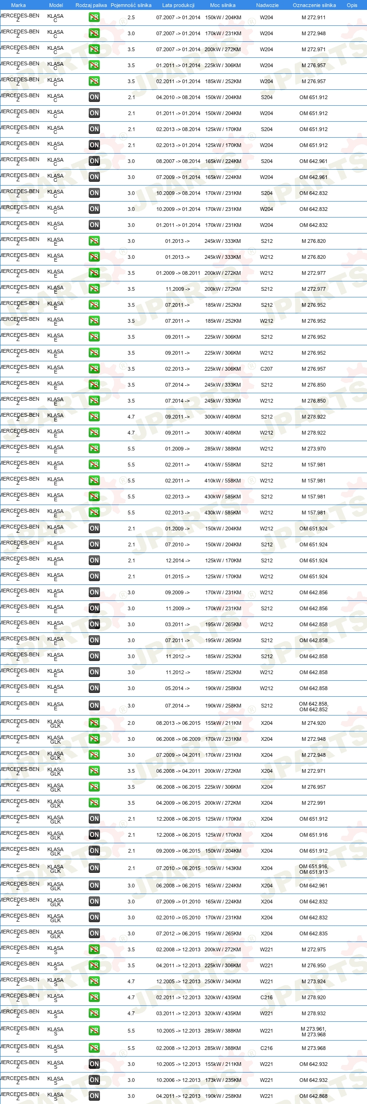Viewport: 367px width, 1104px height.
Task: Click the PB fuel icon in the M 278.920 row
Action: tap(94, 997)
